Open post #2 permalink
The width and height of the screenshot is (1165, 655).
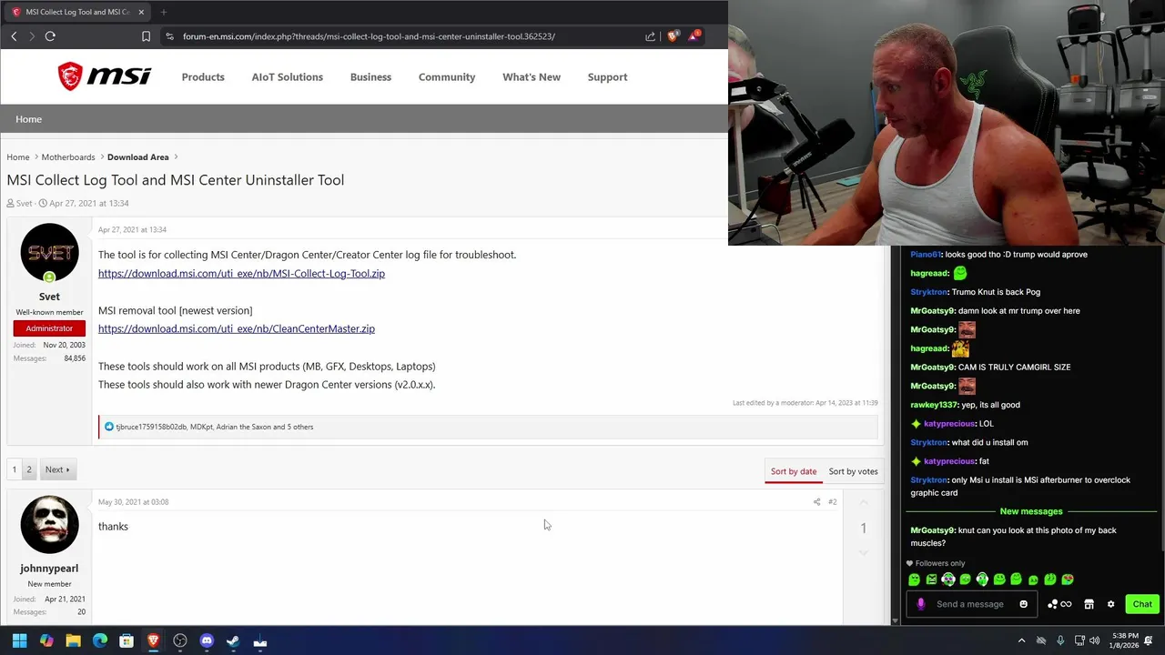pyautogui.click(x=832, y=502)
